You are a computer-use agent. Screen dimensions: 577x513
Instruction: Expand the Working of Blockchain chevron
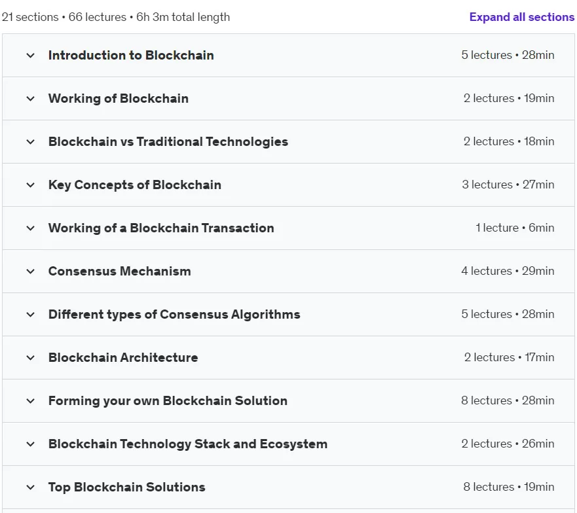click(x=31, y=99)
